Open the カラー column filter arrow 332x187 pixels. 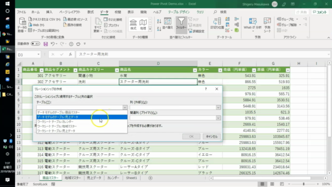[x=220, y=70]
